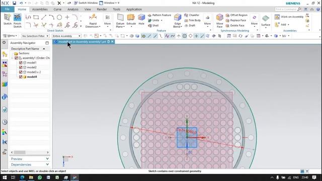Select the Line sketch tool
The image size is (322, 181).
(x=44, y=17)
